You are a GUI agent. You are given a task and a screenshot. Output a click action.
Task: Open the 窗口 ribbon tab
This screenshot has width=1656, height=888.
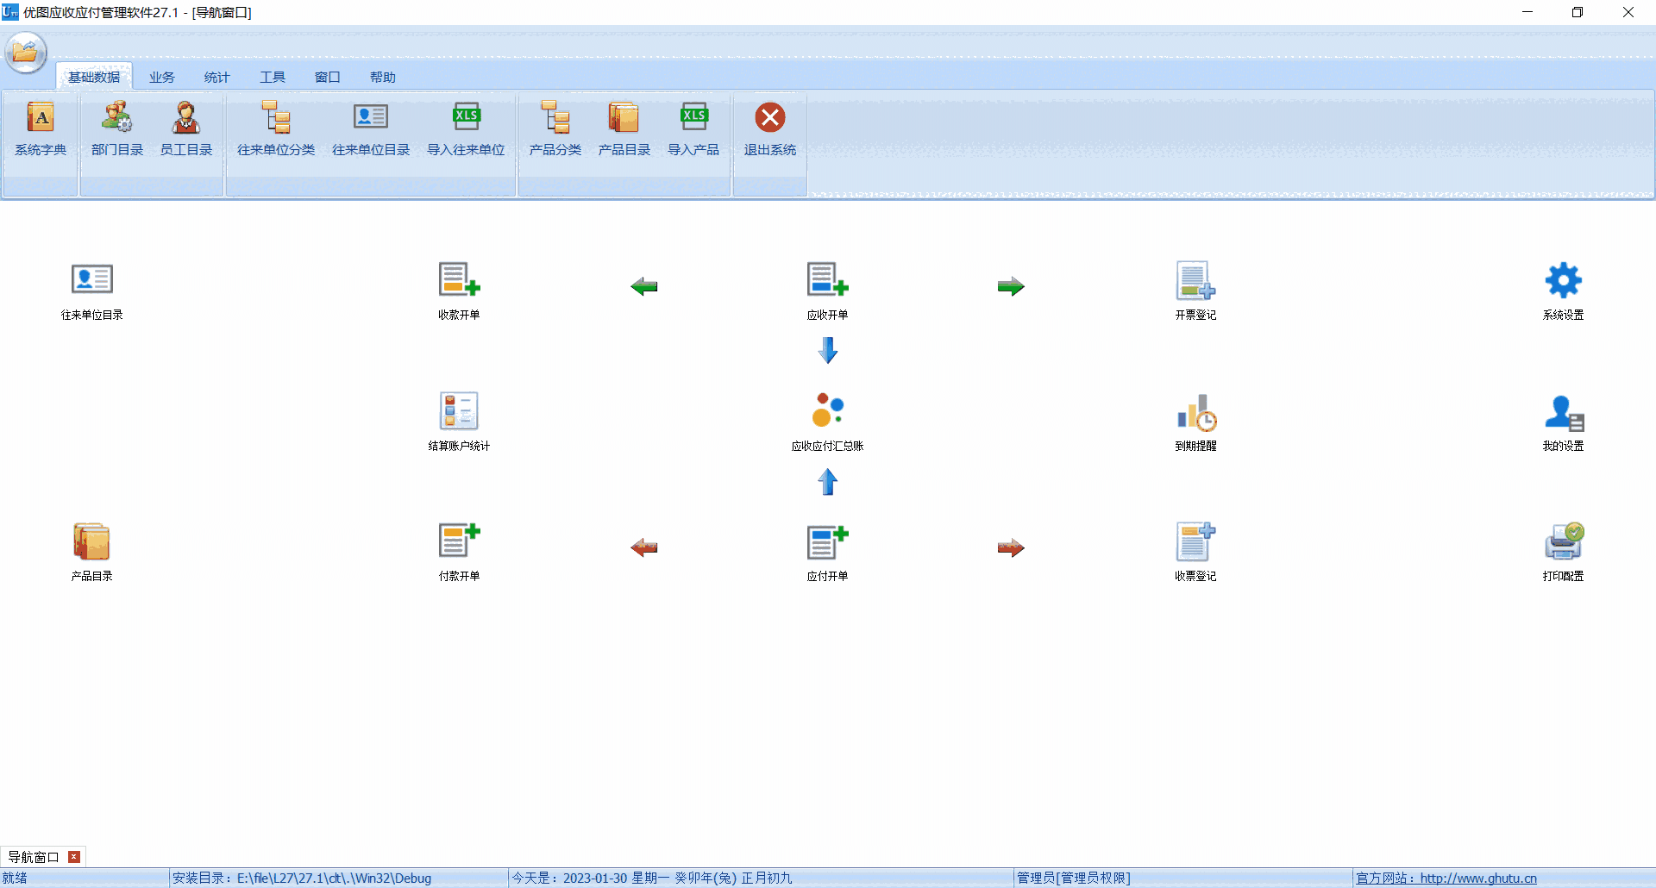point(328,77)
